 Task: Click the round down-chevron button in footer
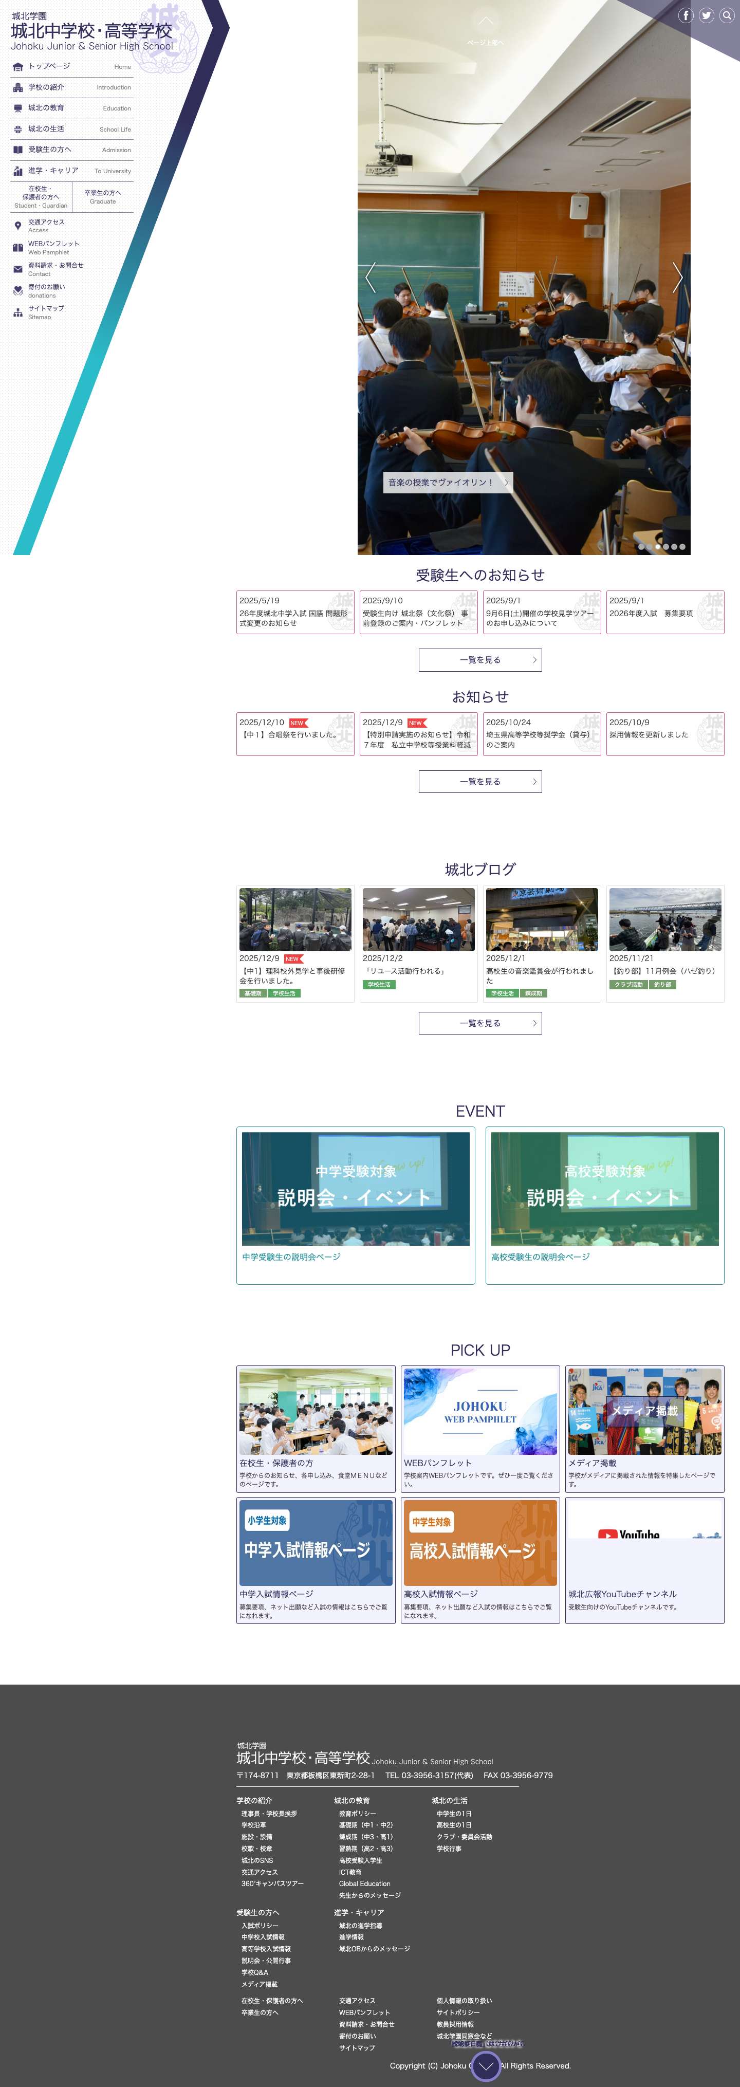486,2066
